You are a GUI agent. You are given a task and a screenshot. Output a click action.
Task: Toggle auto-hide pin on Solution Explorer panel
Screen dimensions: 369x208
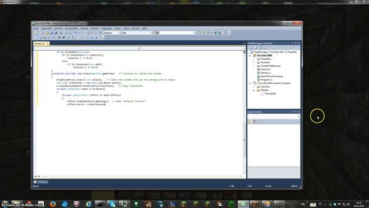(296, 43)
